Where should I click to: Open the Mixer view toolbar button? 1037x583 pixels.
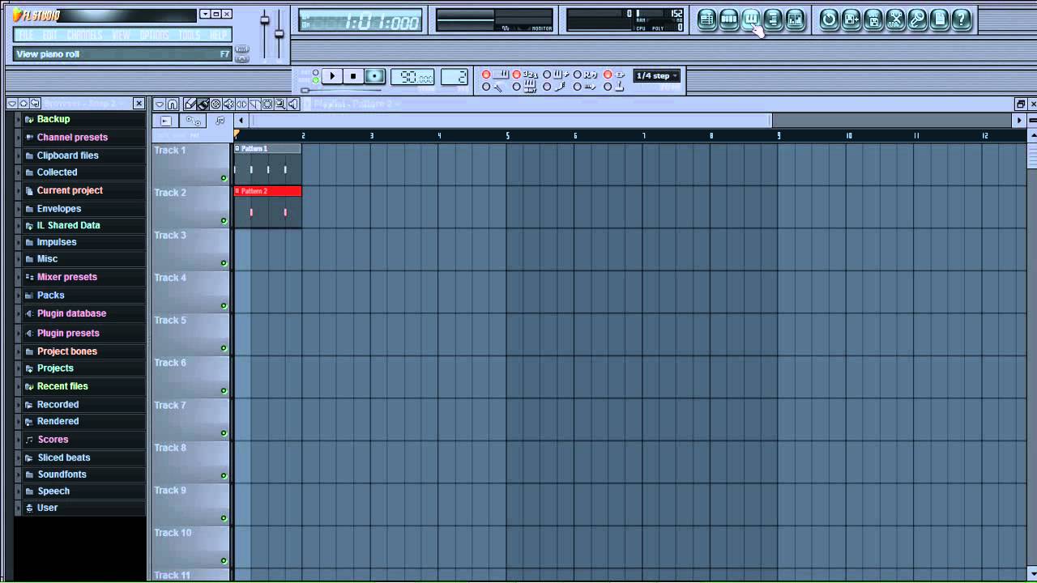(x=796, y=19)
